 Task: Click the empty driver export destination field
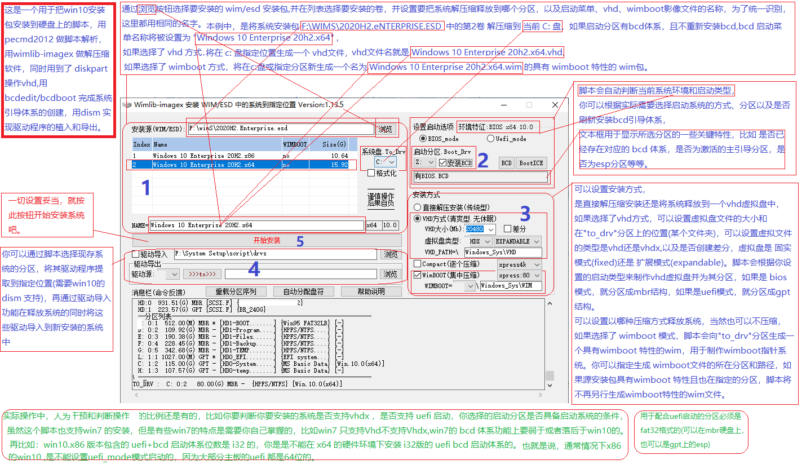(x=301, y=274)
